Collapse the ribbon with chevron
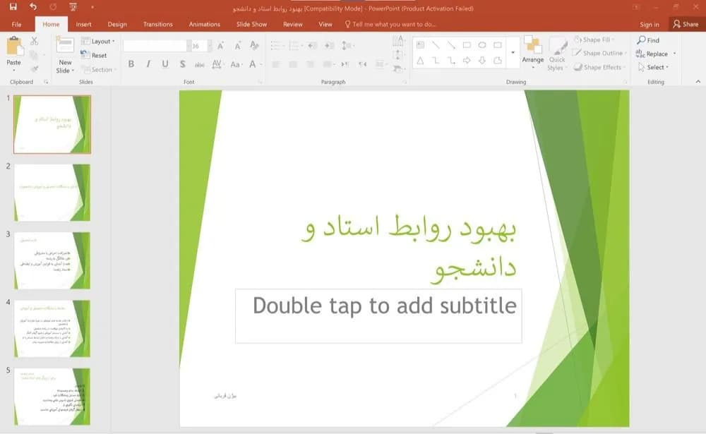Viewport: 706px width, 434px height. pos(698,81)
